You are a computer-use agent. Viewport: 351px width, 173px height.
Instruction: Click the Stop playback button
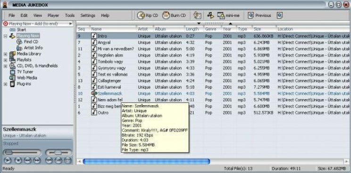[18, 160]
